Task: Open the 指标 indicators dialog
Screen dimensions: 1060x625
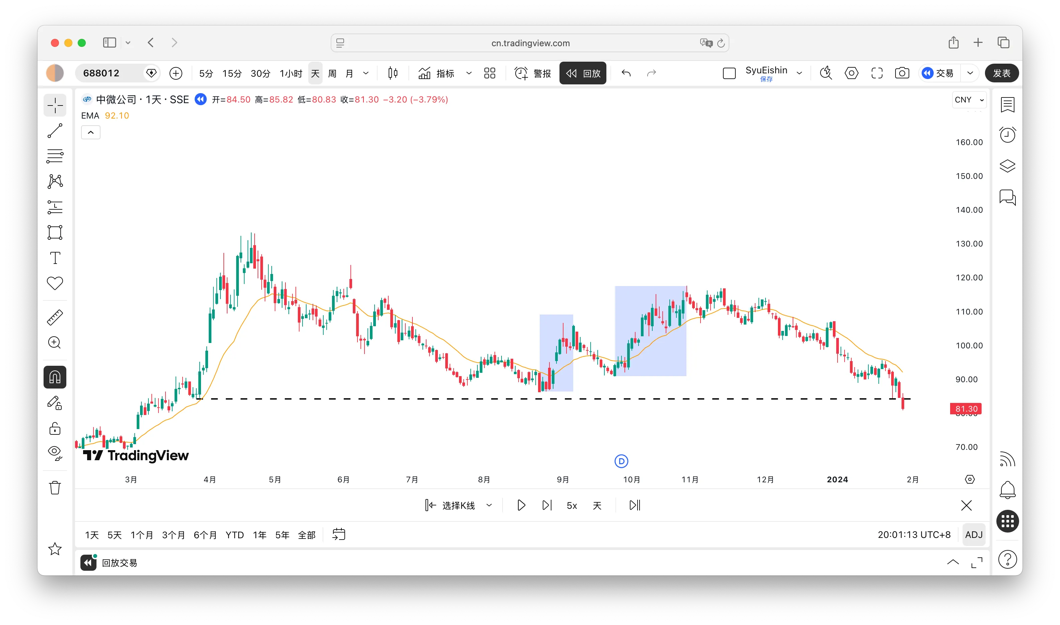Action: click(x=436, y=73)
